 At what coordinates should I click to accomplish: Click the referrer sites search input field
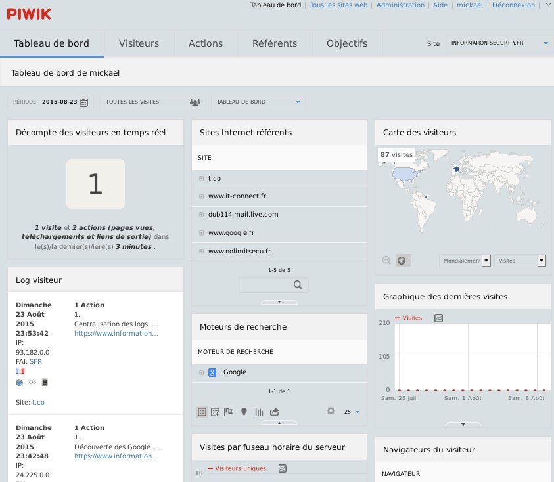coord(265,285)
